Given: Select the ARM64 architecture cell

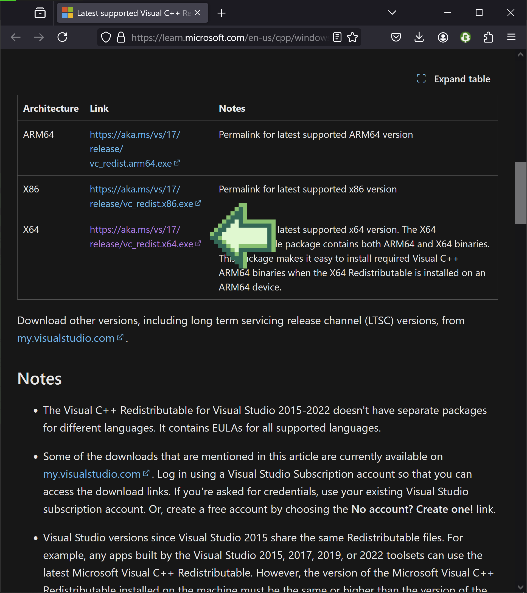Looking at the screenshot, I should coord(39,135).
